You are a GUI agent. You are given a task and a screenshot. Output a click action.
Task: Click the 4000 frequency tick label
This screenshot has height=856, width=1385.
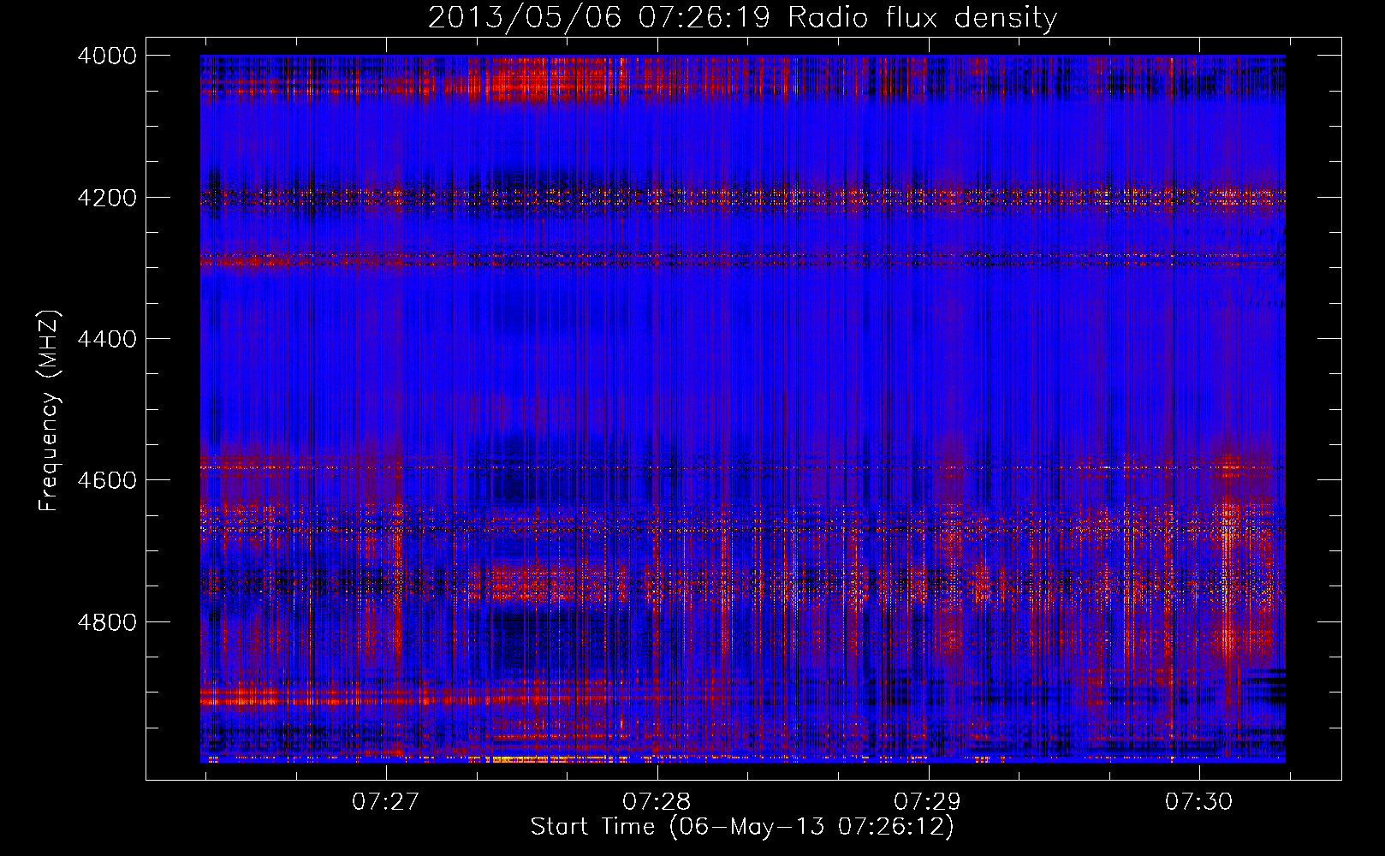(x=107, y=56)
